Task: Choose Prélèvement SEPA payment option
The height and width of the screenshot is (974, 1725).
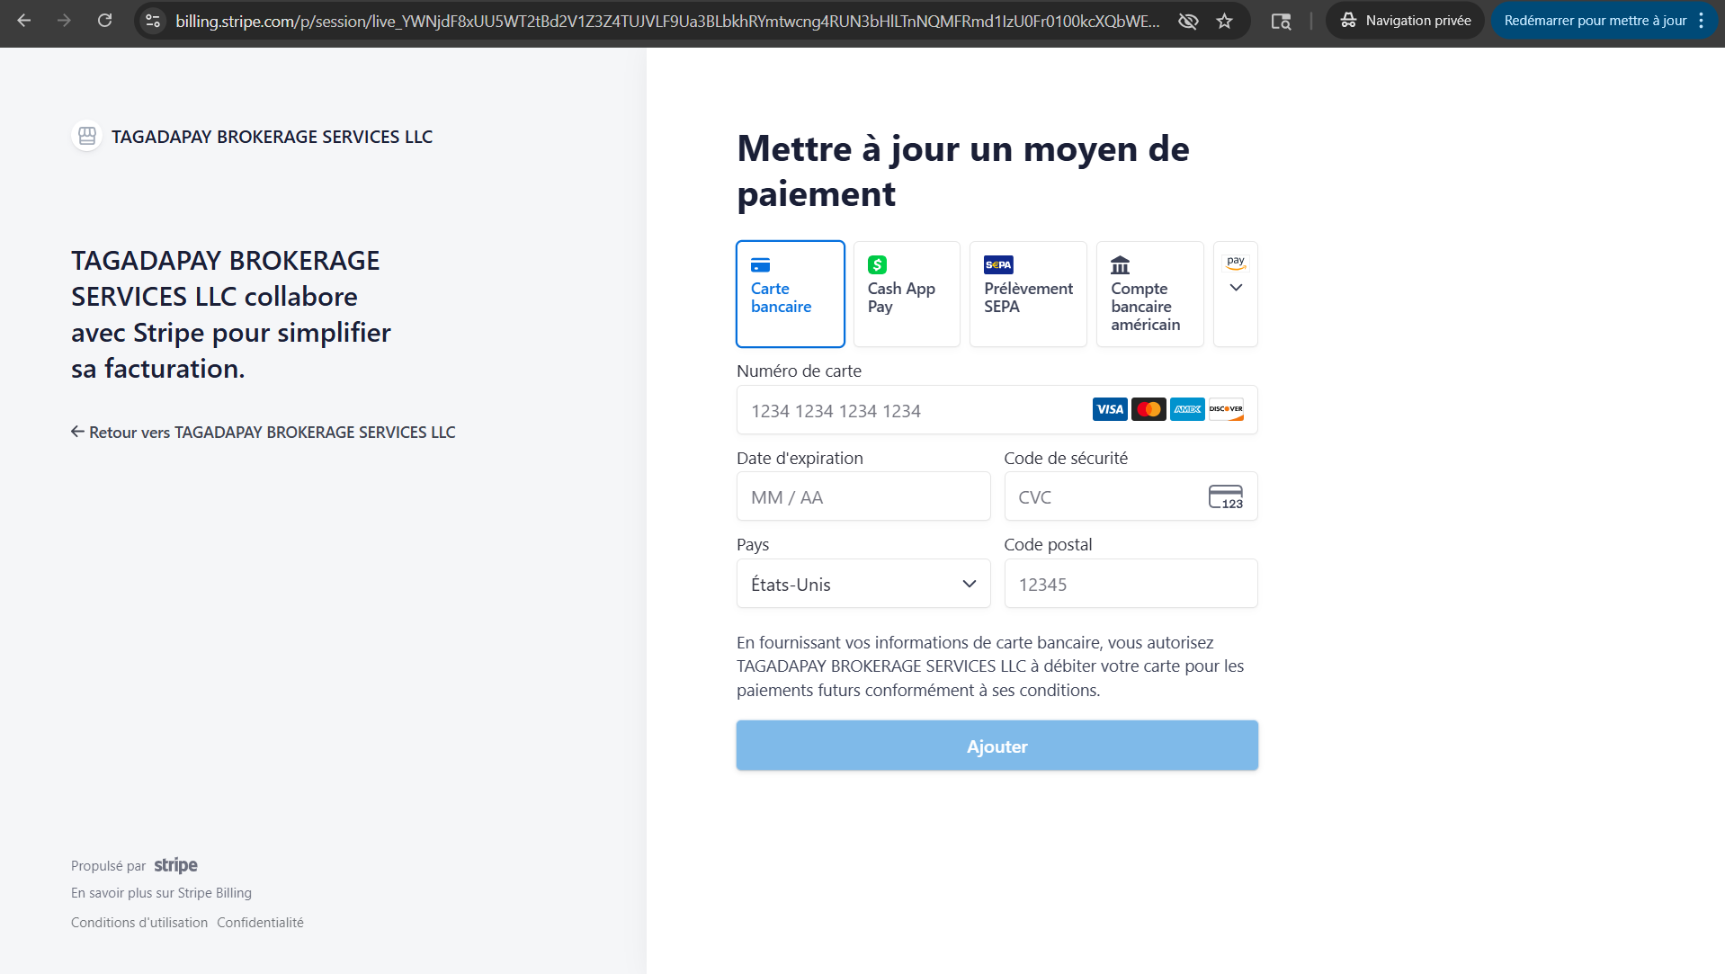Action: (1027, 293)
